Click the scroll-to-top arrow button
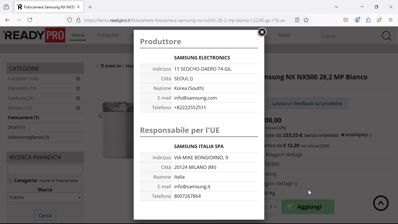Image resolution: width=398 pixels, height=224 pixels. (x=381, y=203)
